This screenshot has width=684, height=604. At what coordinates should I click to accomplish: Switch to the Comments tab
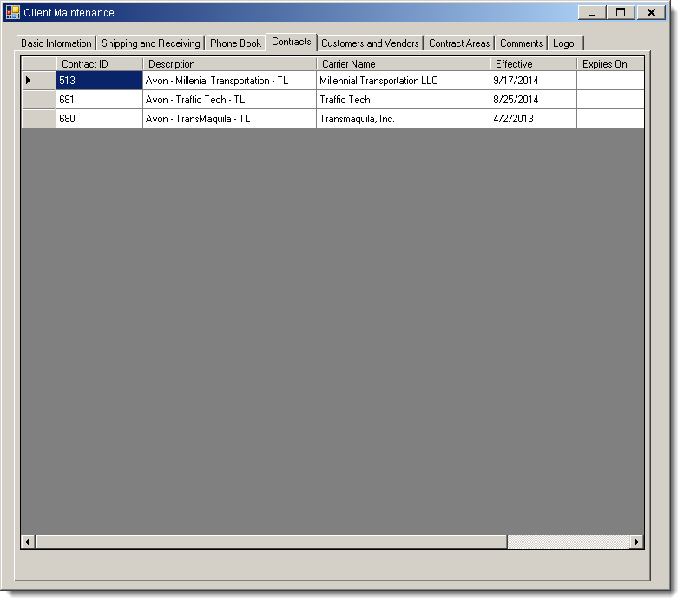[522, 43]
